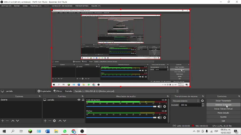This screenshot has height=135, width=241.
Task: Open Archivo (F) menu
Action: (x=6, y=6)
